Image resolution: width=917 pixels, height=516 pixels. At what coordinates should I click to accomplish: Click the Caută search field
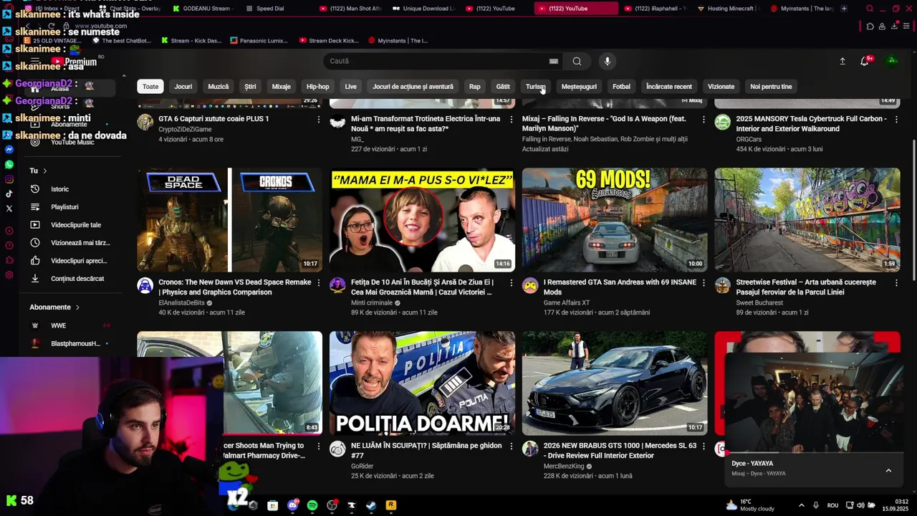437,61
